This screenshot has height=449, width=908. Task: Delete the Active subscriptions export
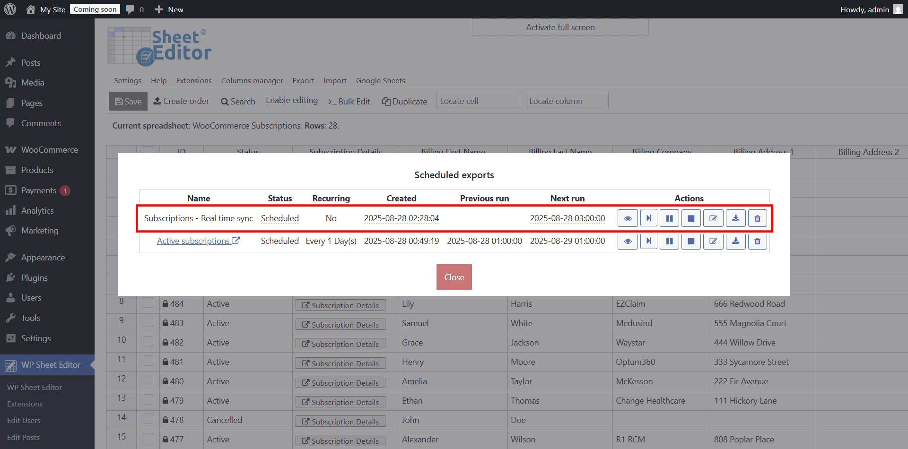[x=758, y=241]
